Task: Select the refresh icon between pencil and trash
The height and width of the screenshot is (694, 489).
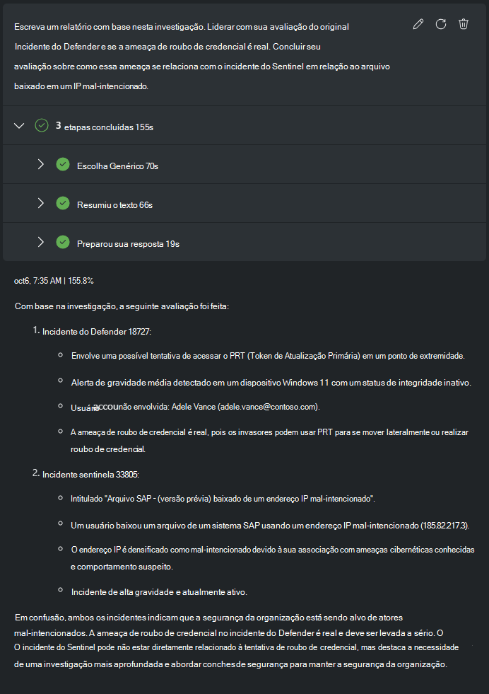Action: (440, 23)
